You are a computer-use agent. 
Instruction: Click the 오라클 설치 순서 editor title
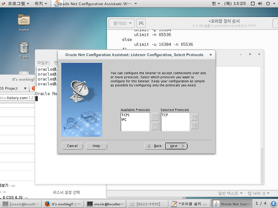(224, 21)
